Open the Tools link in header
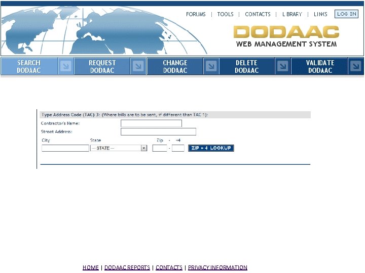 pos(225,14)
